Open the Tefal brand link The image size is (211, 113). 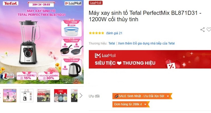[112, 43]
